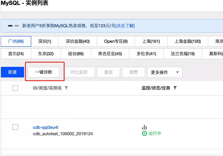This screenshot has height=156, width=223.
Task: Click the 对比监控 button
Action: (x=79, y=72)
